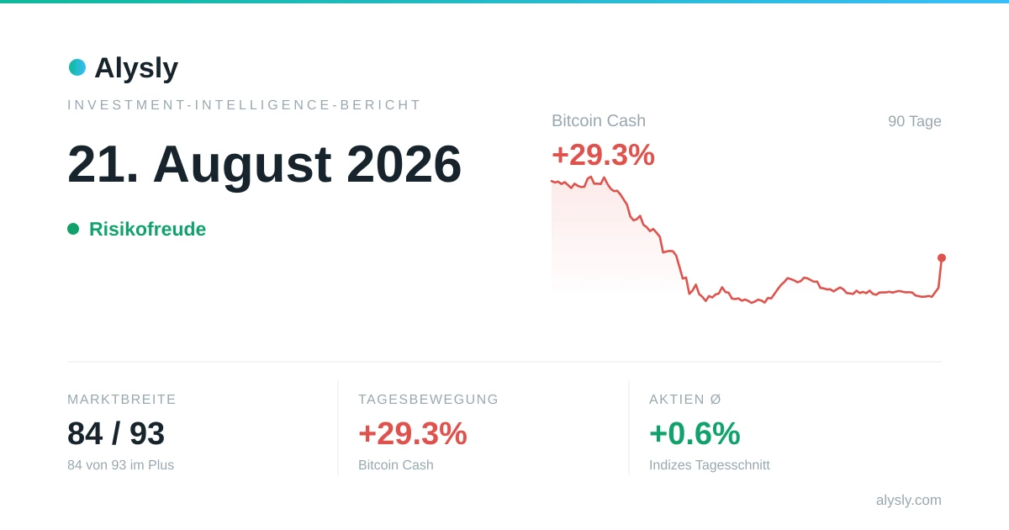Click the Indizes Tagesschnitt caption
This screenshot has width=1009, height=530.
[710, 465]
